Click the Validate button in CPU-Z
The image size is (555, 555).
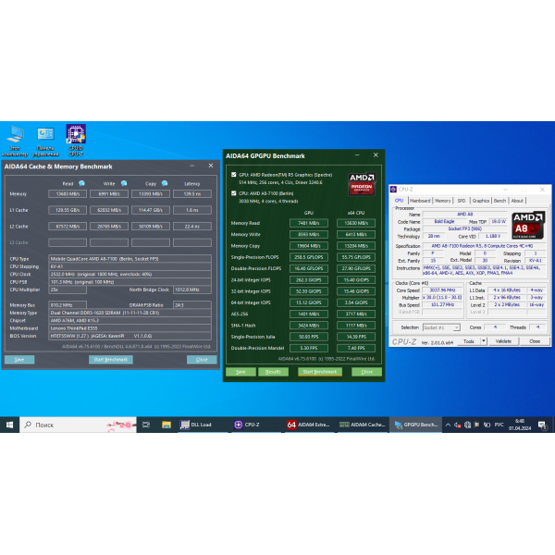(503, 341)
